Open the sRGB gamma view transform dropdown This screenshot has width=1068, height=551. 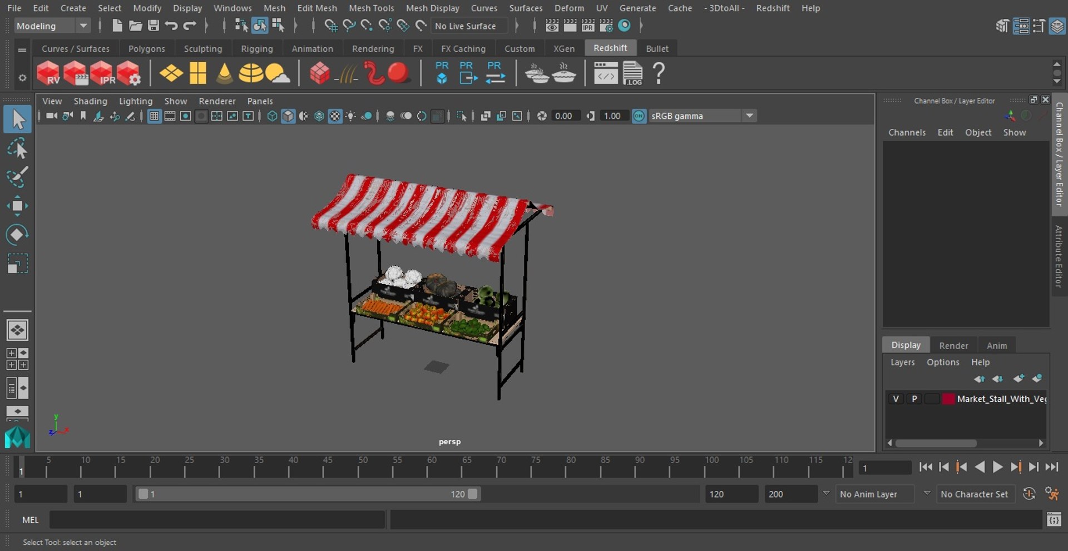coord(703,116)
